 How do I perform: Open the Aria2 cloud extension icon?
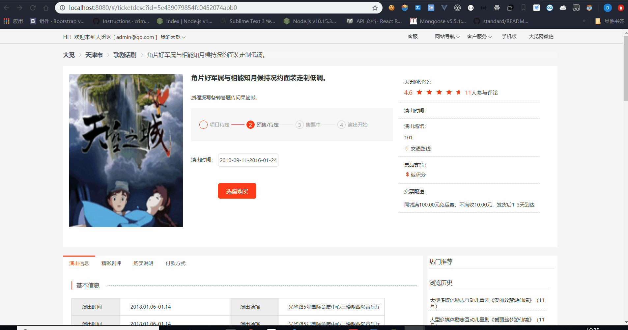point(563,8)
